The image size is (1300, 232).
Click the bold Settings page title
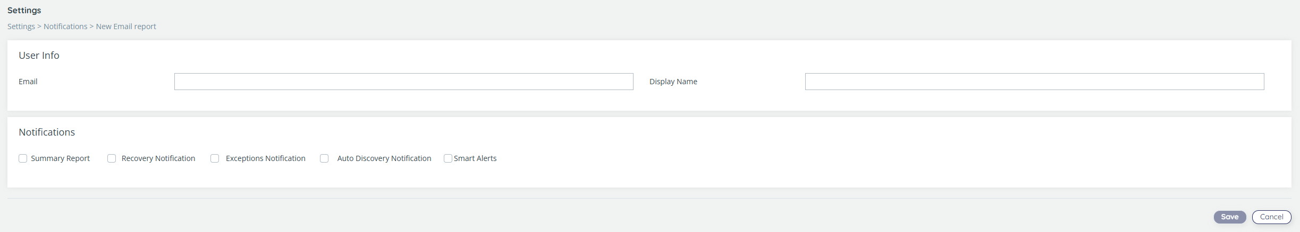point(24,11)
